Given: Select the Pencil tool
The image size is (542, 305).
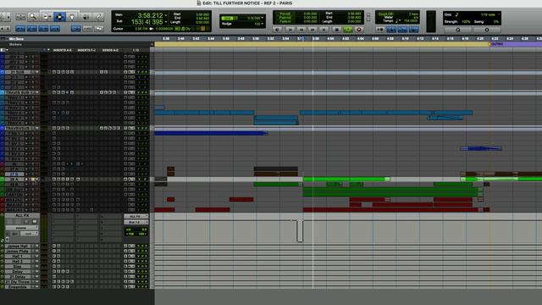Looking at the screenshot, I should click(x=98, y=16).
